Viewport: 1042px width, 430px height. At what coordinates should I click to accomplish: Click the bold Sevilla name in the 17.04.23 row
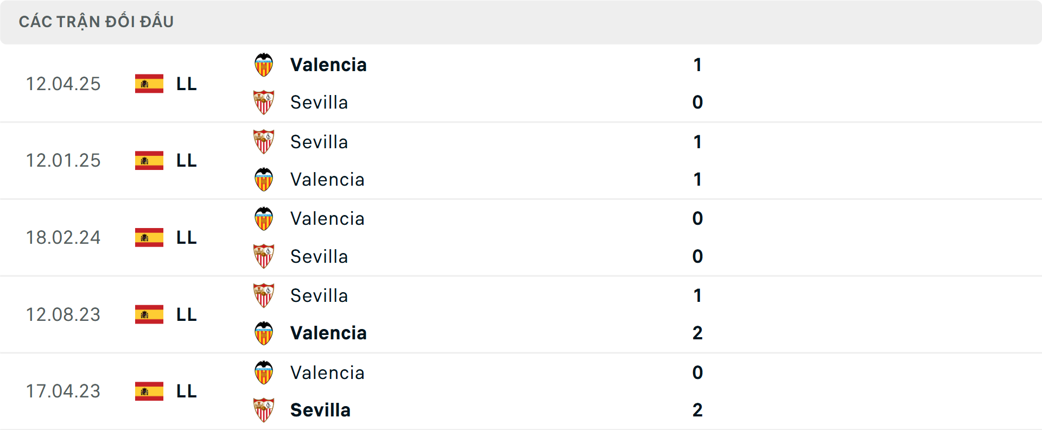[321, 410]
